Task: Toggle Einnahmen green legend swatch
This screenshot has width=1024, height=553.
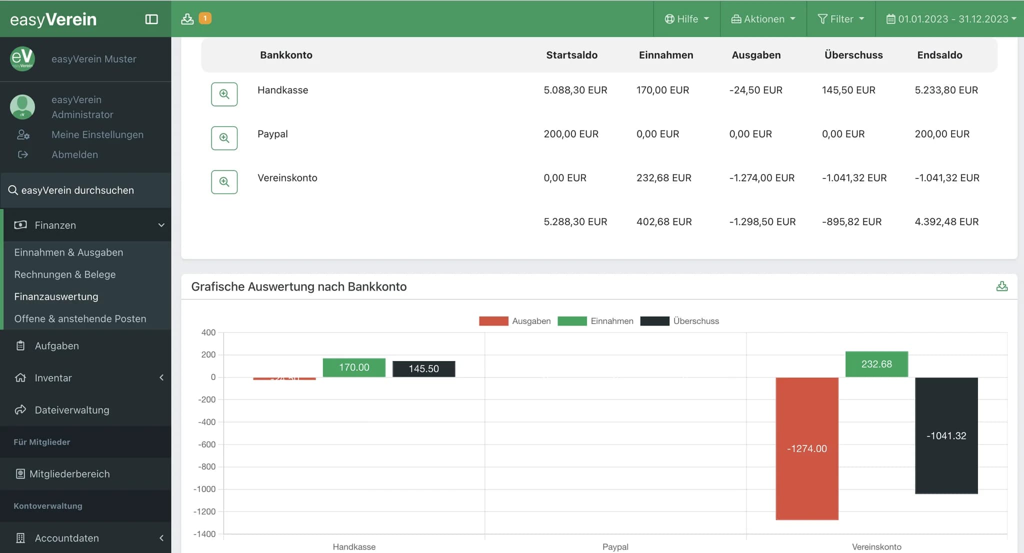Action: [x=572, y=321]
